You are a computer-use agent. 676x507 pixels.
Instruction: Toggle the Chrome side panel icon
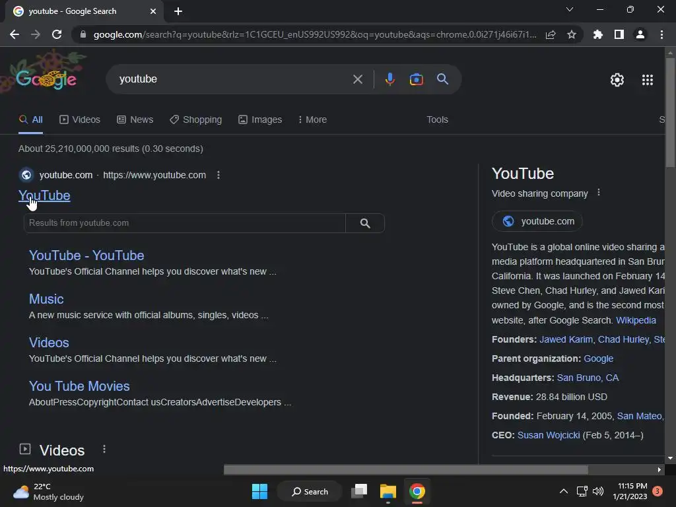pyautogui.click(x=619, y=34)
